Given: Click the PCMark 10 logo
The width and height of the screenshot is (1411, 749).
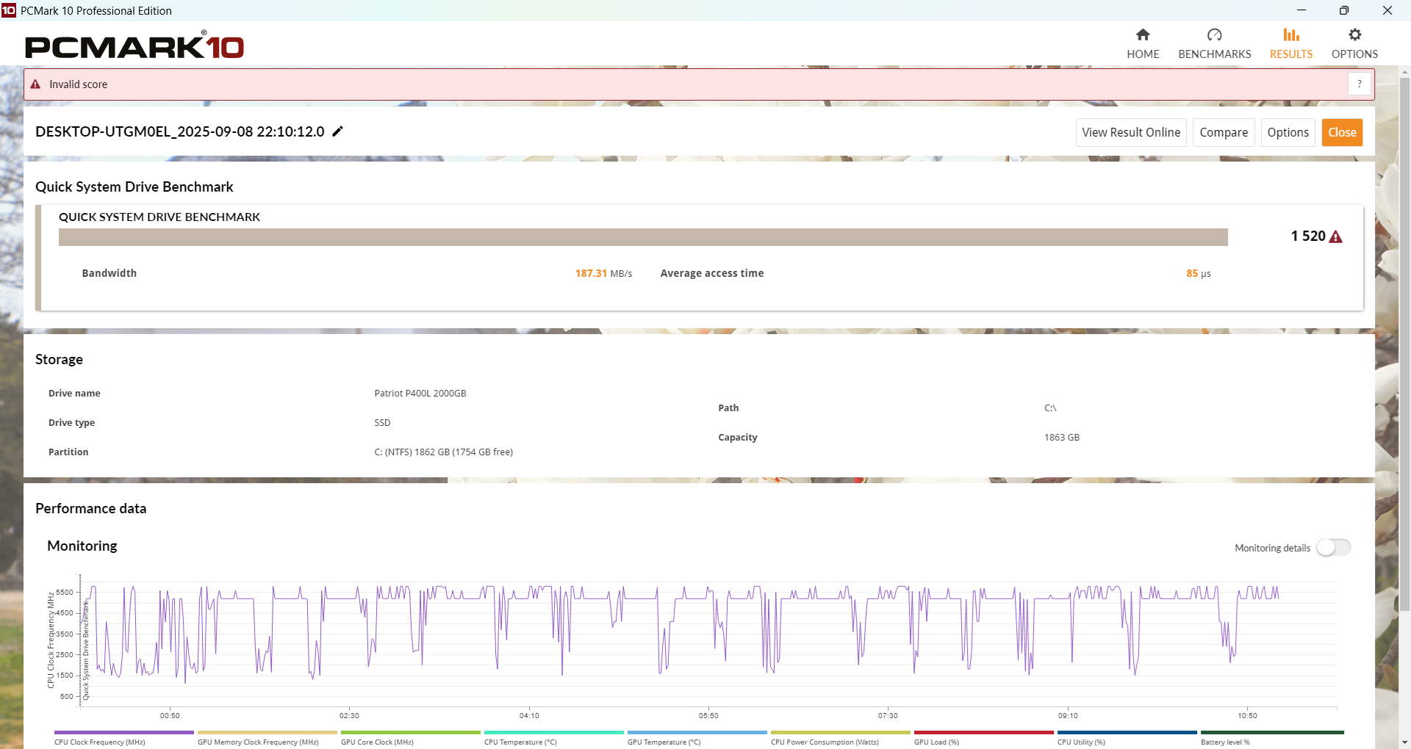Looking at the screenshot, I should pos(134,46).
